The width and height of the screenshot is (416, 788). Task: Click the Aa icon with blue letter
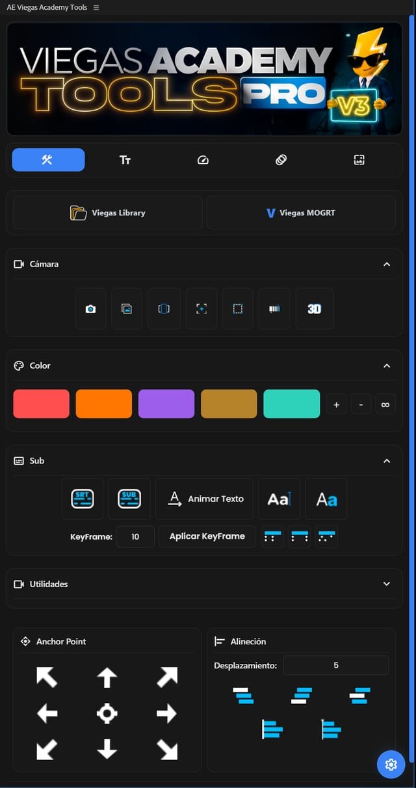[326, 499]
